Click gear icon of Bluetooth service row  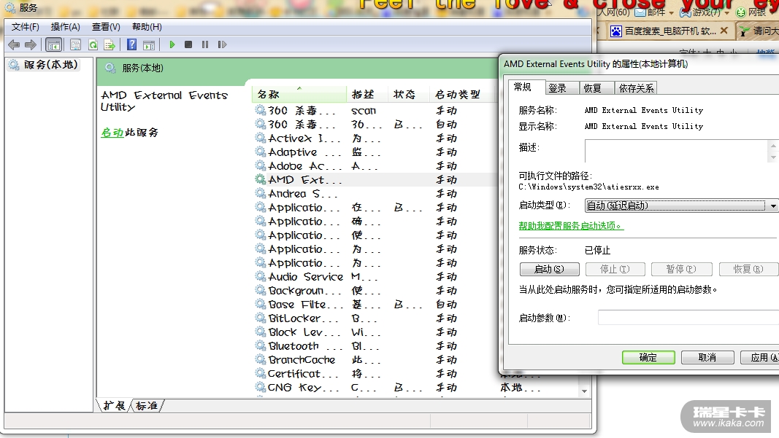click(261, 345)
